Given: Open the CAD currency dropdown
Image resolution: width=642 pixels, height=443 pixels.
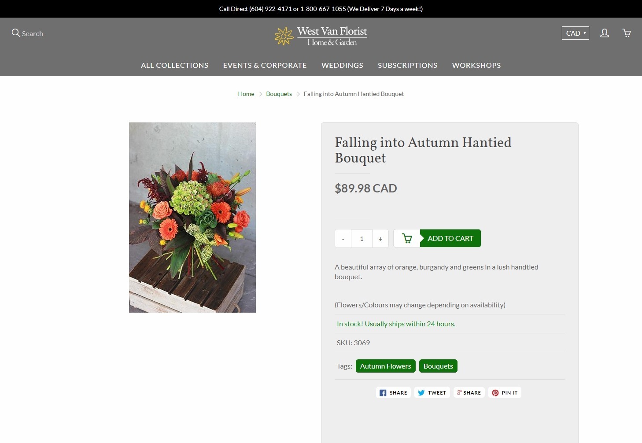Looking at the screenshot, I should [x=576, y=33].
